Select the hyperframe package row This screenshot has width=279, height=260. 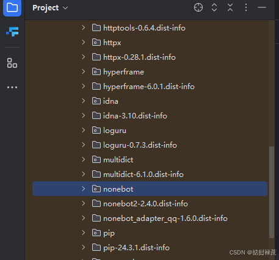150,71
